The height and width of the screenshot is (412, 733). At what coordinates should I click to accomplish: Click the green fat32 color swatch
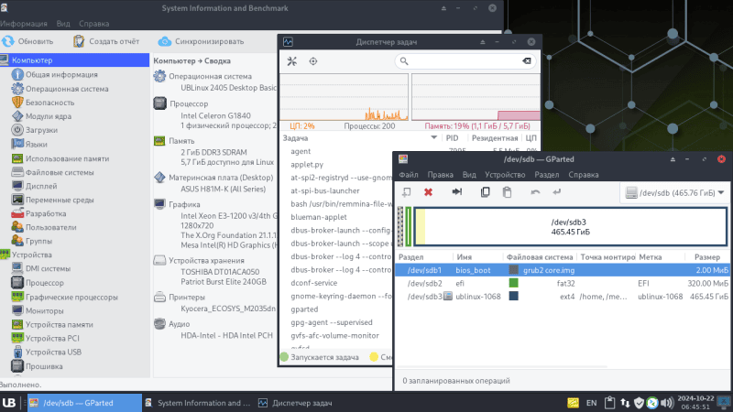click(513, 284)
